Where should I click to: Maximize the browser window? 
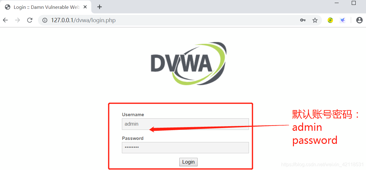click(x=354, y=3)
